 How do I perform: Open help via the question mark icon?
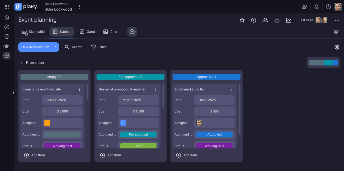tap(328, 7)
